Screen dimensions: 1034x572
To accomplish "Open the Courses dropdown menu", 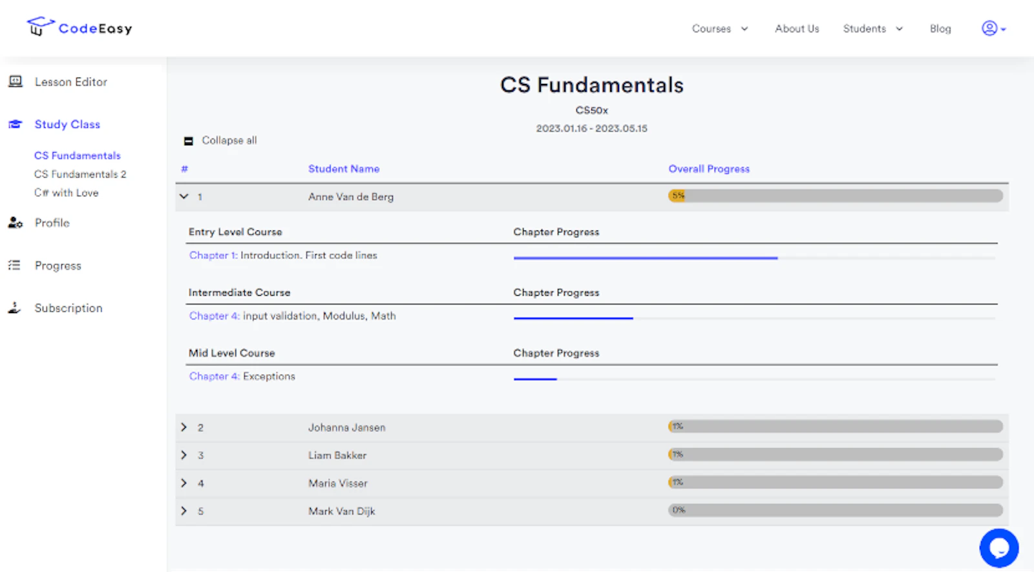I will pos(720,29).
